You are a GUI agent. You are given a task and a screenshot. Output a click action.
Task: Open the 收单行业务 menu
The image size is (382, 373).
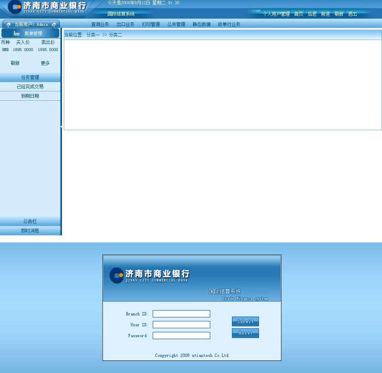(x=229, y=24)
